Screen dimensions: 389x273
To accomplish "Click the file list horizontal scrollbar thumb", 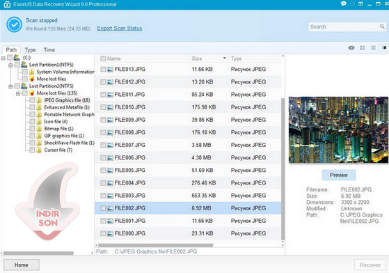I will tap(156, 245).
